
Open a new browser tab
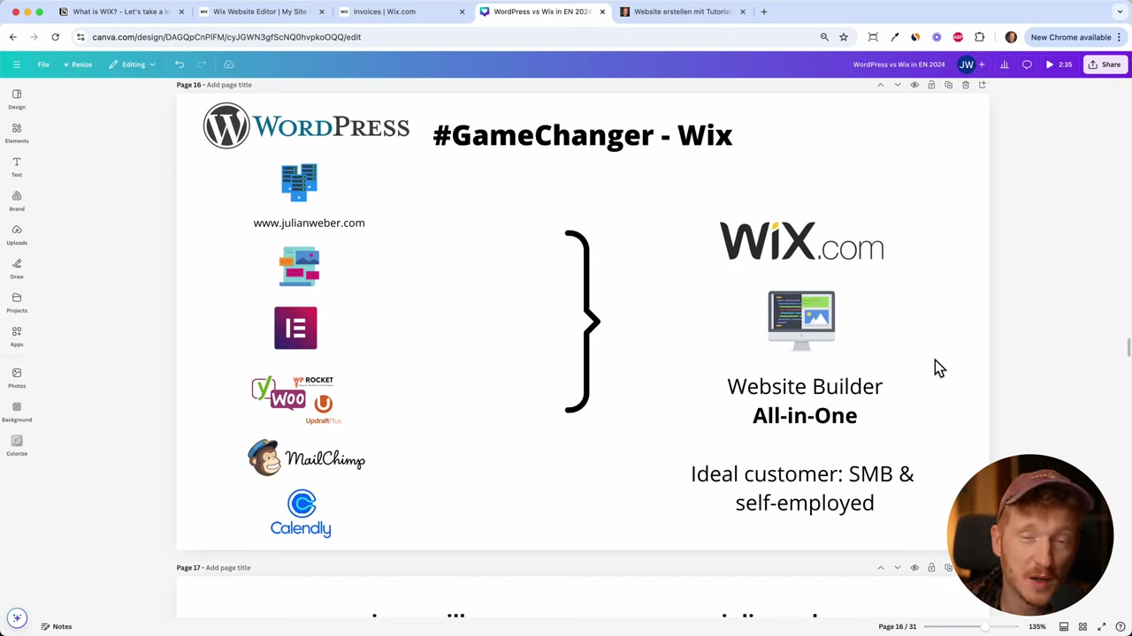coord(764,11)
